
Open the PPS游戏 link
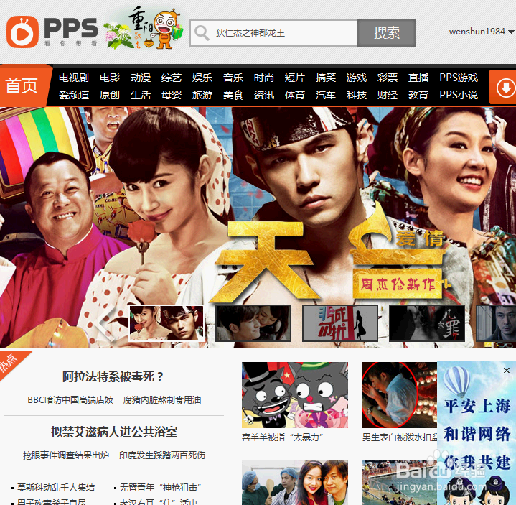pyautogui.click(x=459, y=78)
